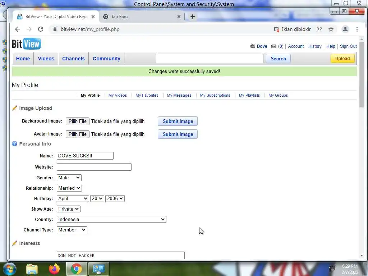Screen dimensions: 368x276
Task: Go to My Playlists tab
Action: [249, 95]
